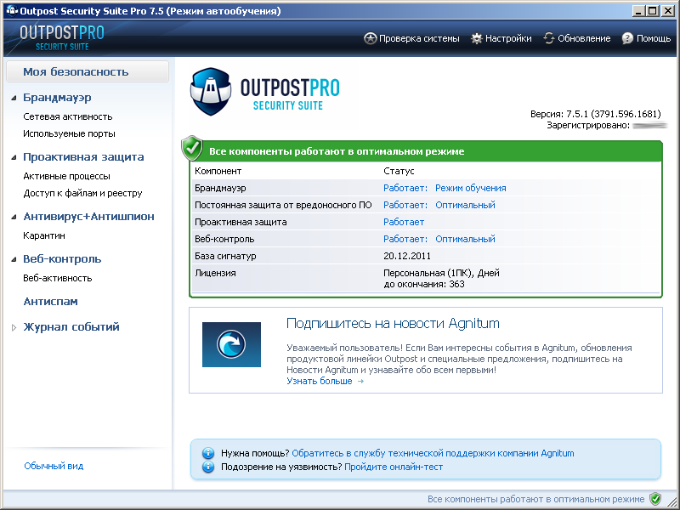Click Работает link in Проактивная защита row

[404, 222]
